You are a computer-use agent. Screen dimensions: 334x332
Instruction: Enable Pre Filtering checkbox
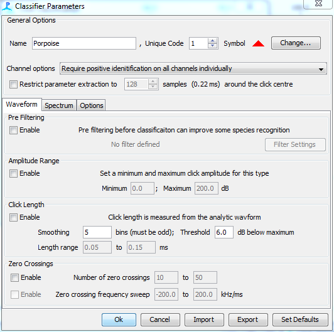(x=13, y=130)
